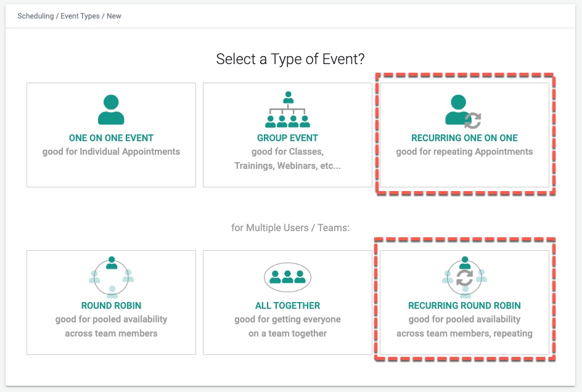
Task: Click the Group Event hierarchy icon
Action: click(288, 110)
